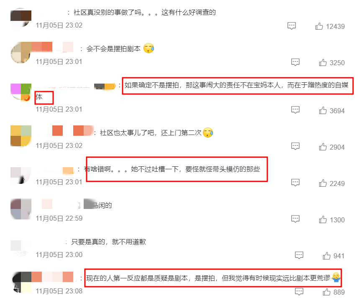Reply to the 社区真没别的事做了吗 comment
This screenshot has width=361, height=303.
coord(292,26)
